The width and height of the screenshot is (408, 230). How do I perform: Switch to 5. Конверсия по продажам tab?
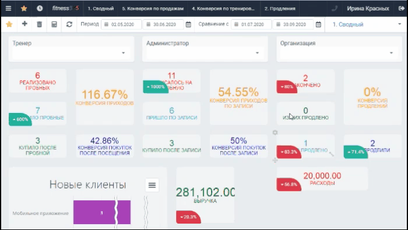(x=153, y=8)
